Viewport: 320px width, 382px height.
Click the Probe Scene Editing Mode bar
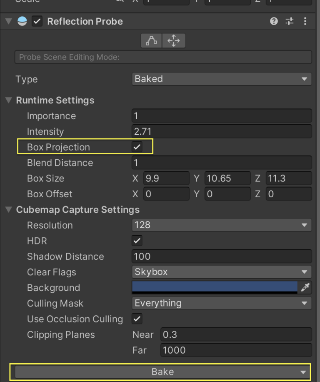[162, 57]
